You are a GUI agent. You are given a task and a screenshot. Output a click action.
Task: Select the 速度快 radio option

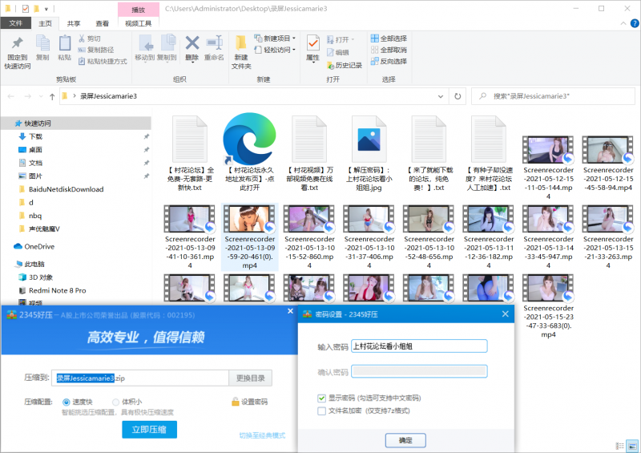[x=67, y=402]
